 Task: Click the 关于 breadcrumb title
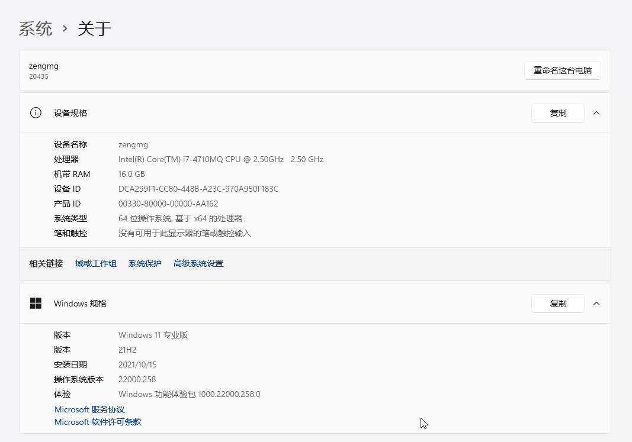click(94, 28)
